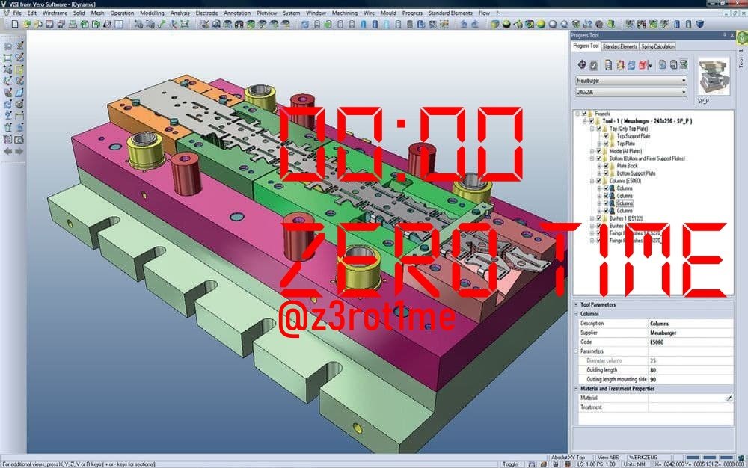Screen dimensions: 748x468
Task: Click the green axis line icon in main toolbar
Action: [162, 24]
